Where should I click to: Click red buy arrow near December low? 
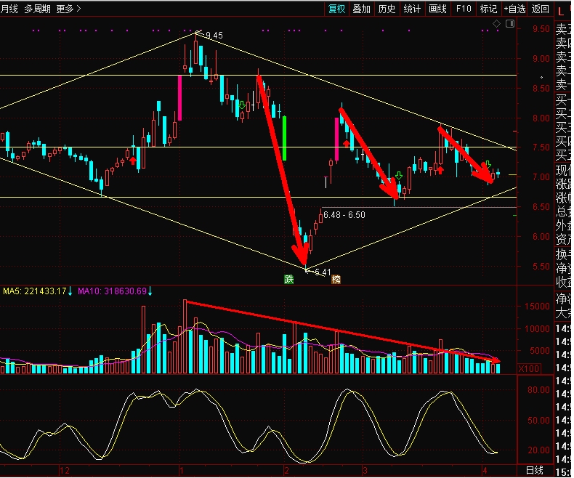(132, 161)
